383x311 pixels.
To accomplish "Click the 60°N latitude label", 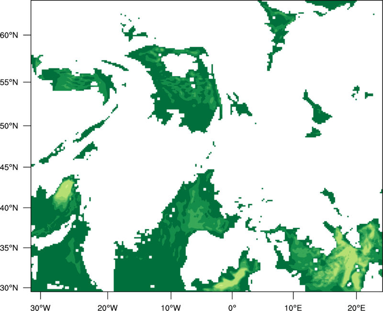I will pos(9,35).
